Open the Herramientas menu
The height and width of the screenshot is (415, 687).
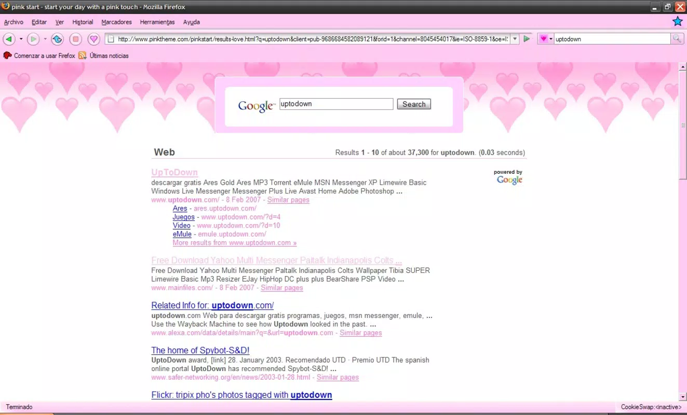[157, 22]
